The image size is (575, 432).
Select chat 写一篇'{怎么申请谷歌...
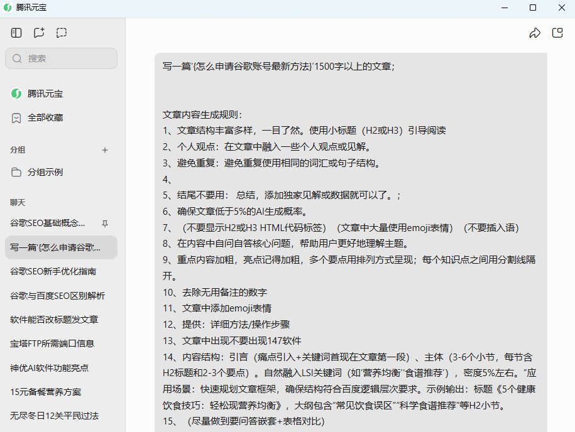pos(61,247)
